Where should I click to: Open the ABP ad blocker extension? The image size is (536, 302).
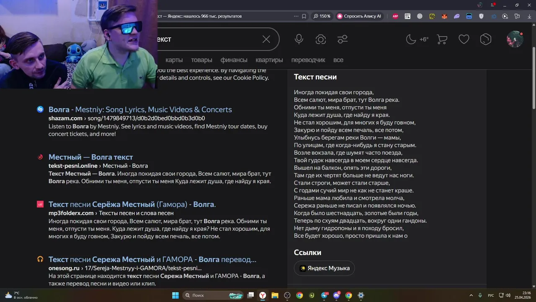point(395,16)
